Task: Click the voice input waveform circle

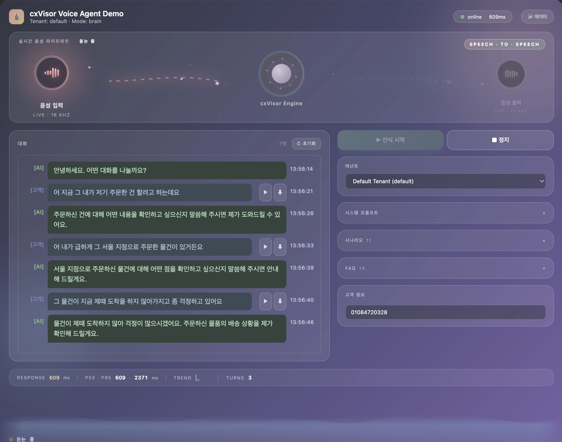Action: [x=52, y=73]
